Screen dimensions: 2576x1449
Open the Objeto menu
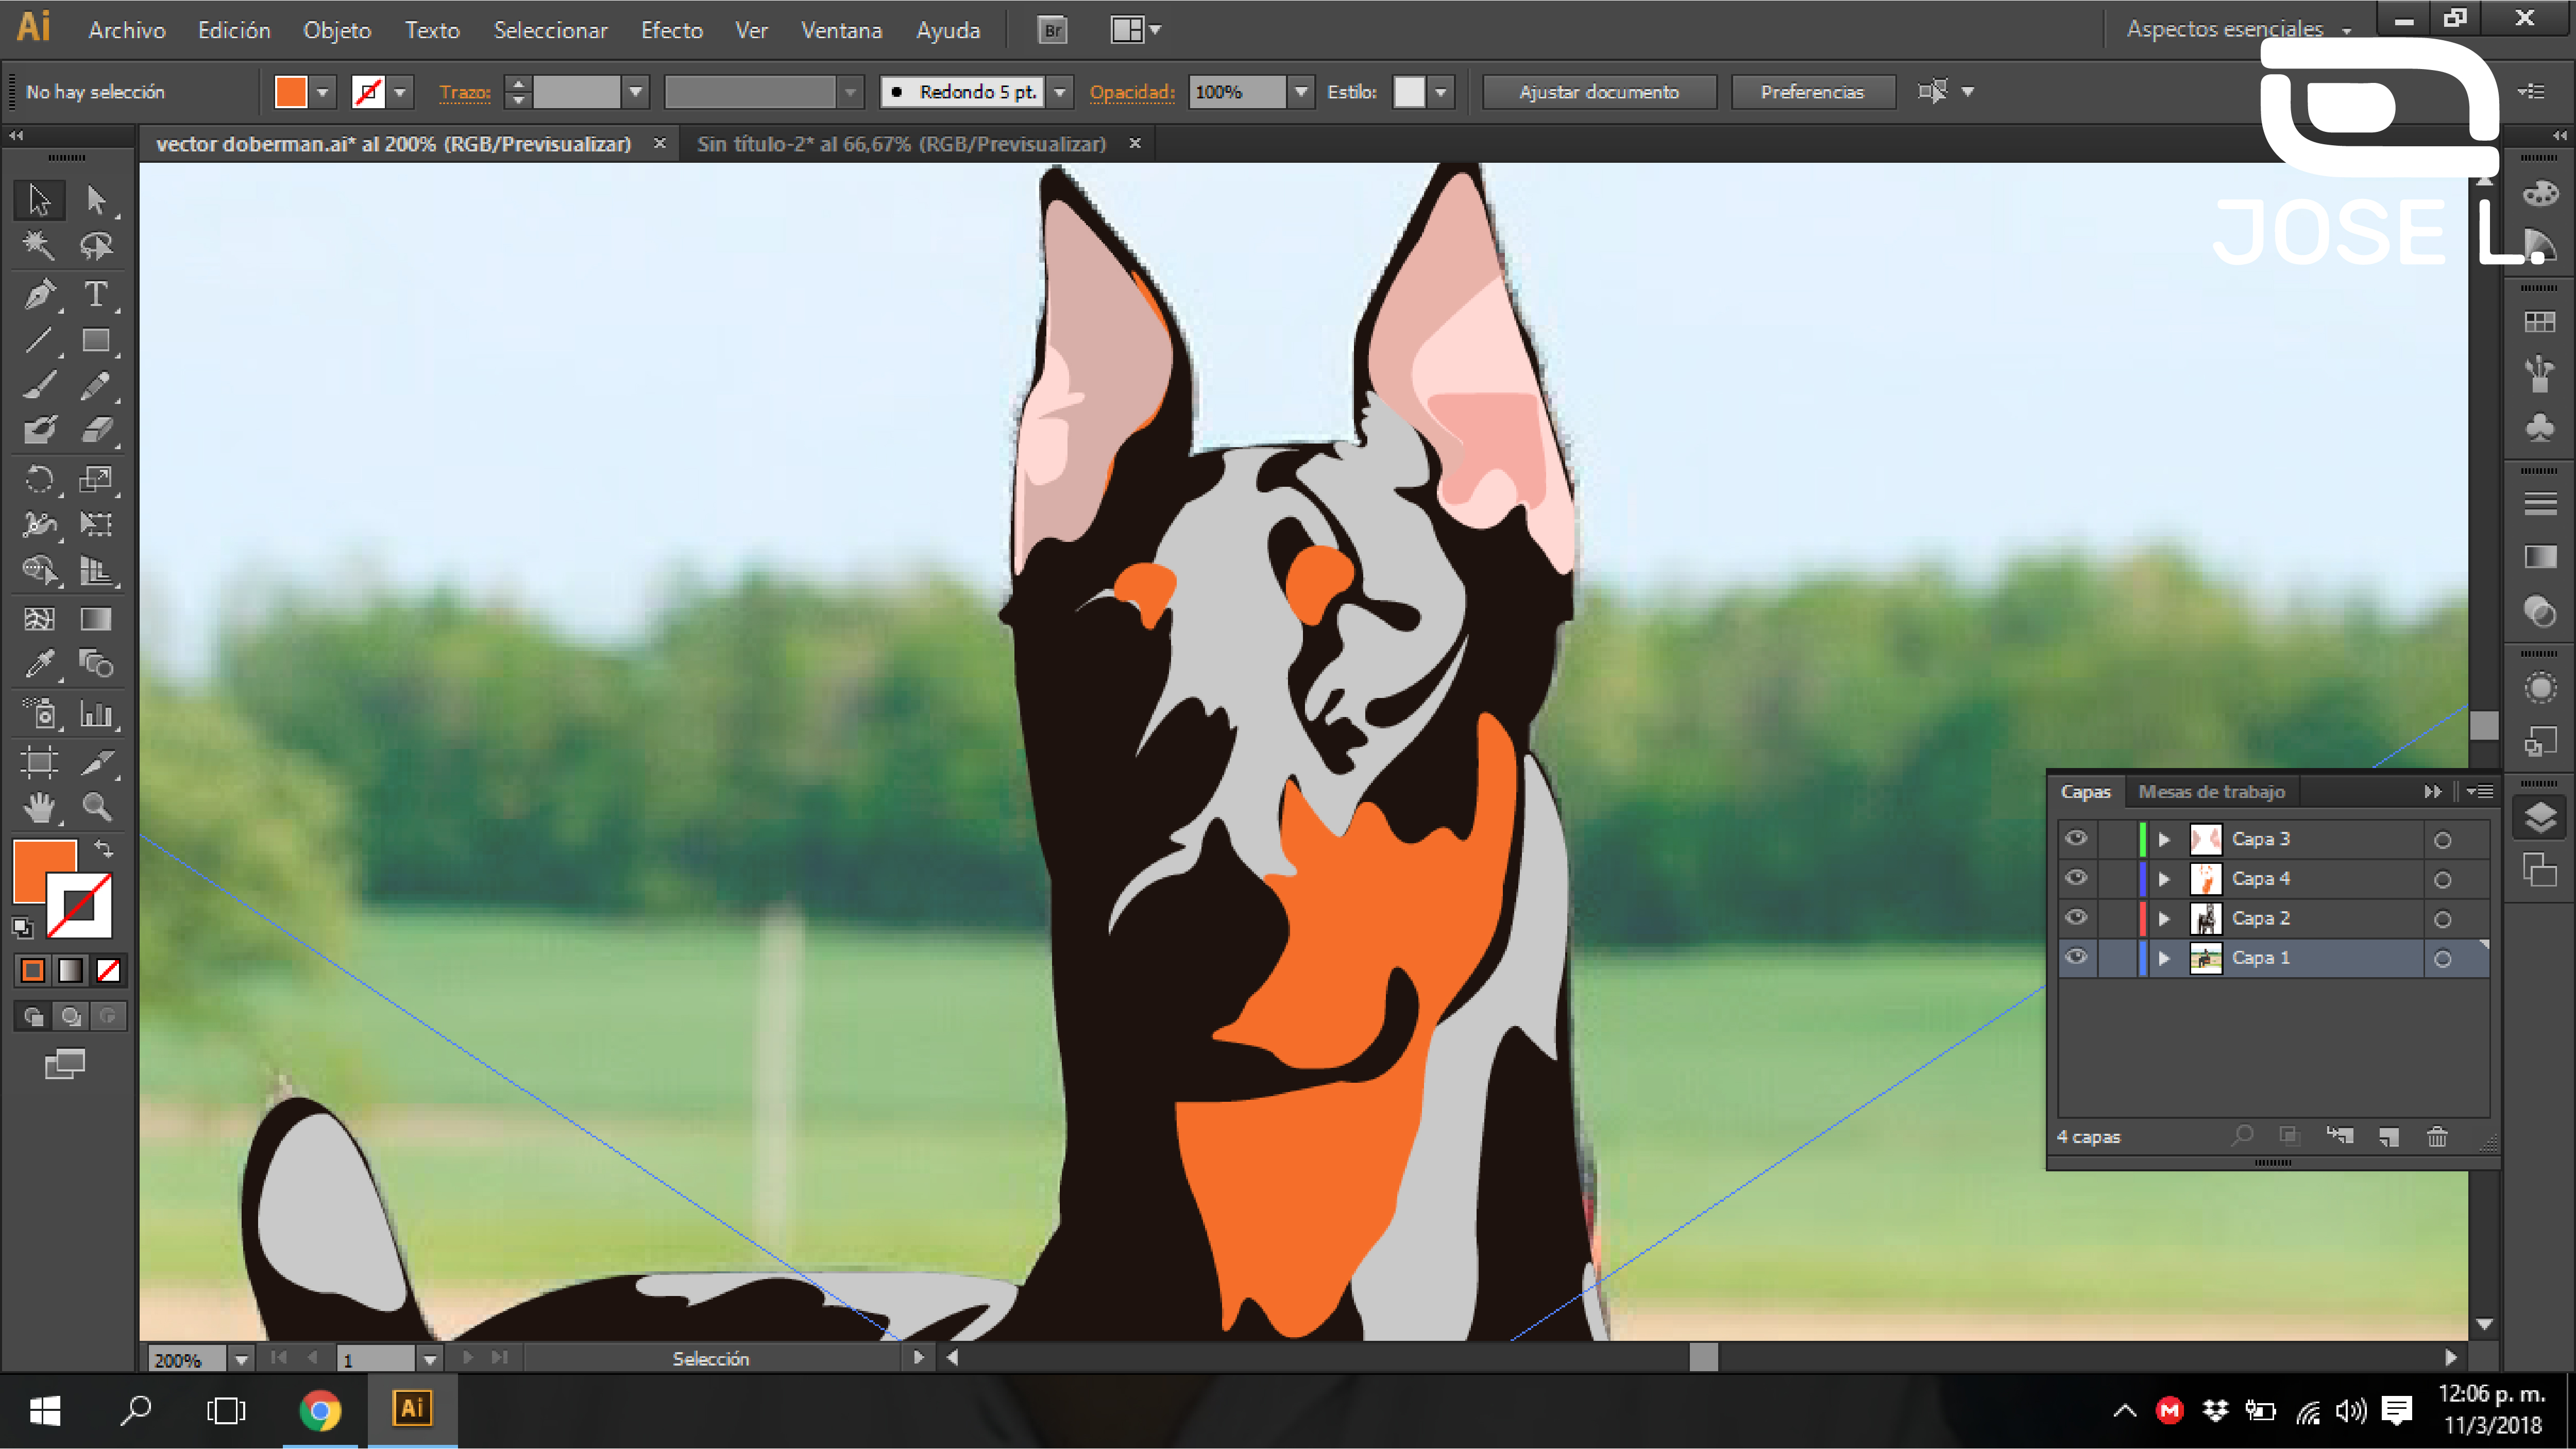click(x=337, y=30)
